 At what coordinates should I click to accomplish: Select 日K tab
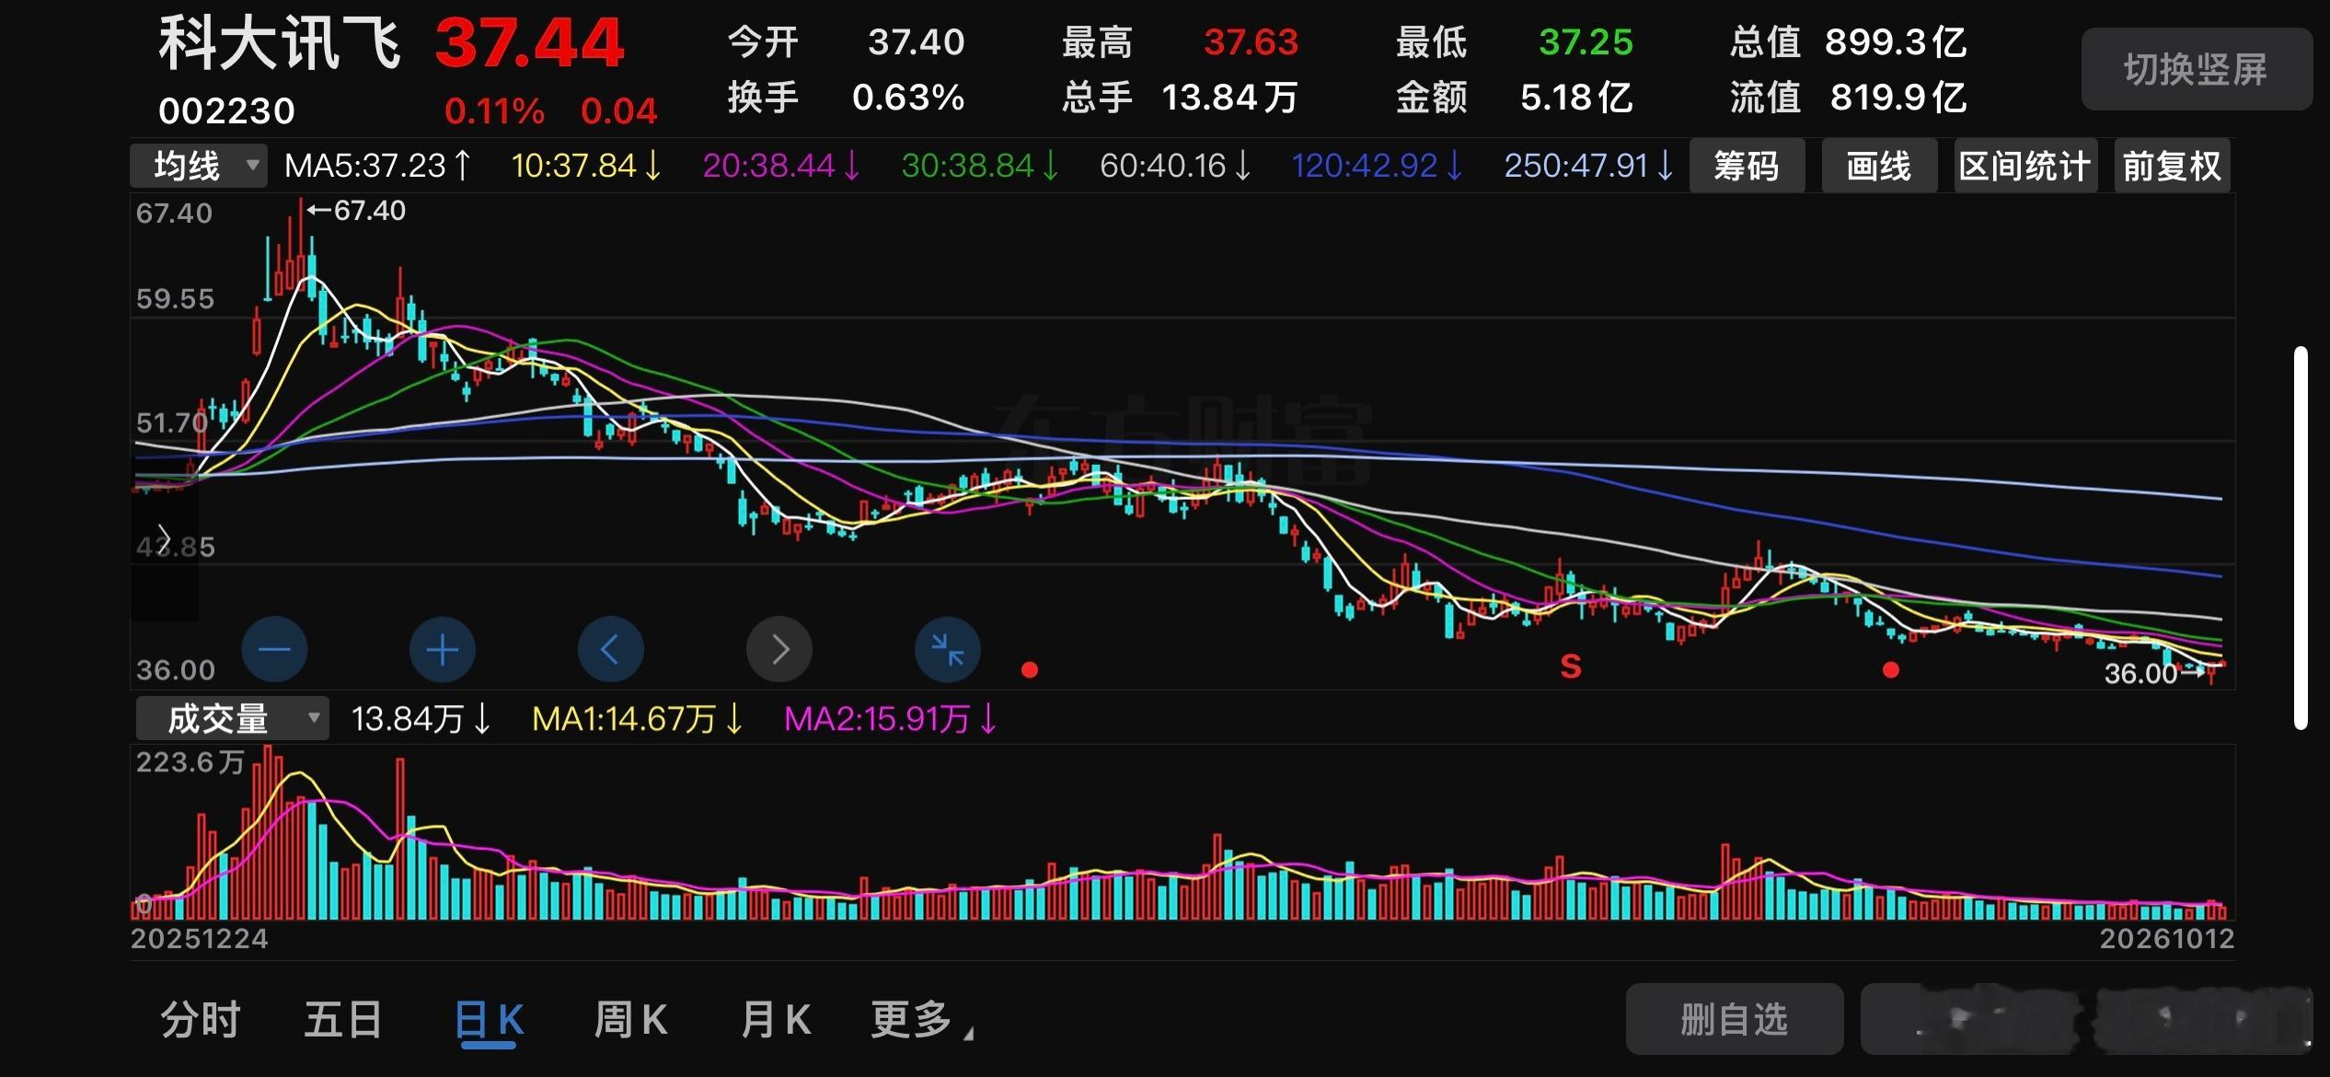pyautogui.click(x=490, y=1022)
